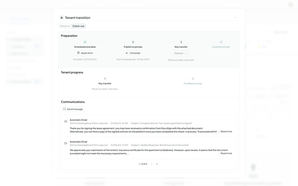298x186 pixels.
Task: Click the Campaign button
Action: coord(133,53)
